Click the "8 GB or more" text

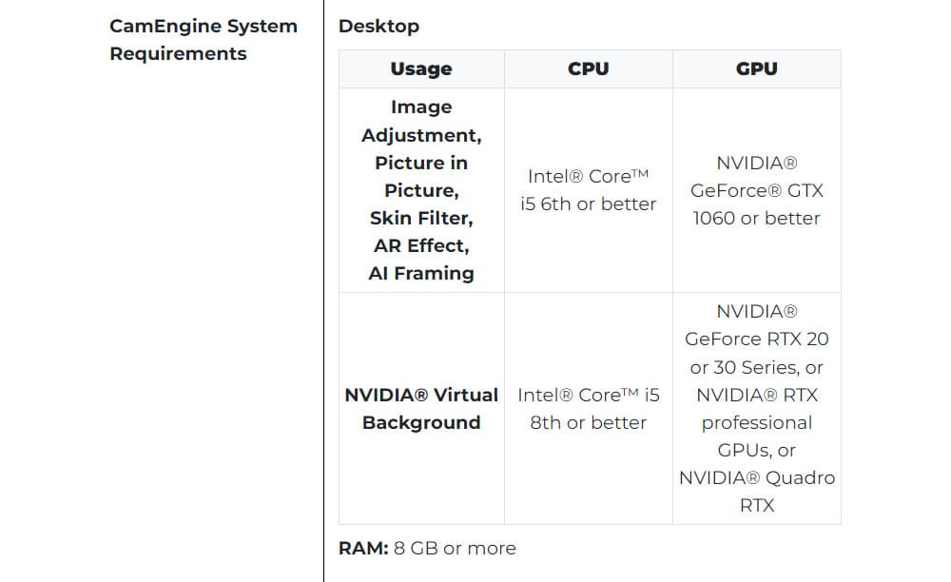[455, 548]
